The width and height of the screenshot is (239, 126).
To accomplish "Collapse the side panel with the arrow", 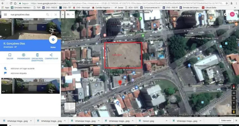I will [63, 15].
